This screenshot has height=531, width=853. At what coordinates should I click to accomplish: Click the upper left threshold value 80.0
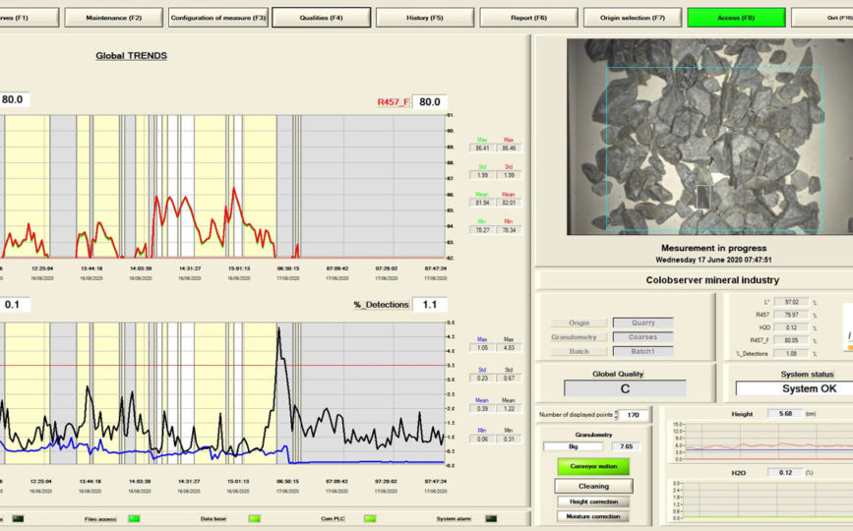point(14,99)
